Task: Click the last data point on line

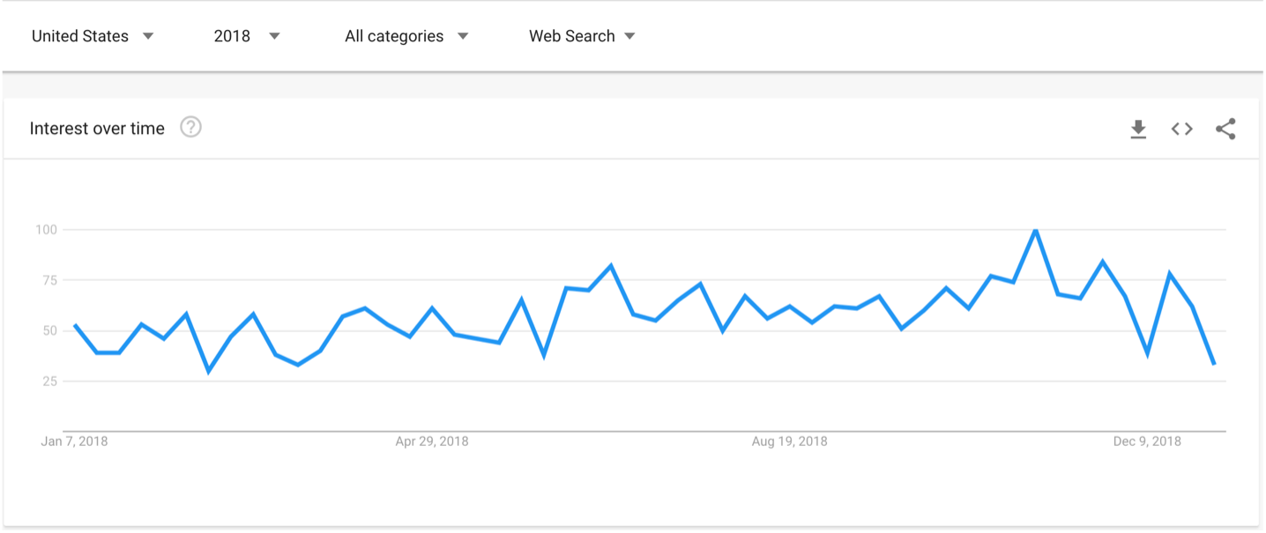Action: point(1214,364)
